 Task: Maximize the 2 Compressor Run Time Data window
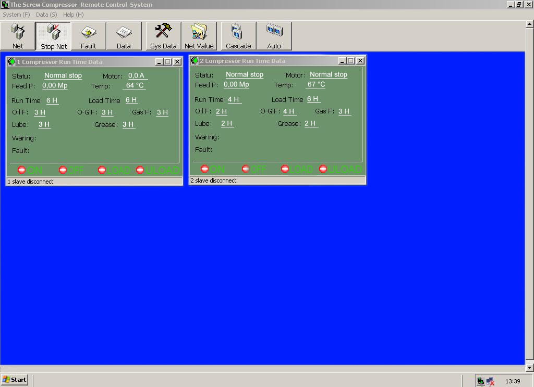pyautogui.click(x=351, y=61)
